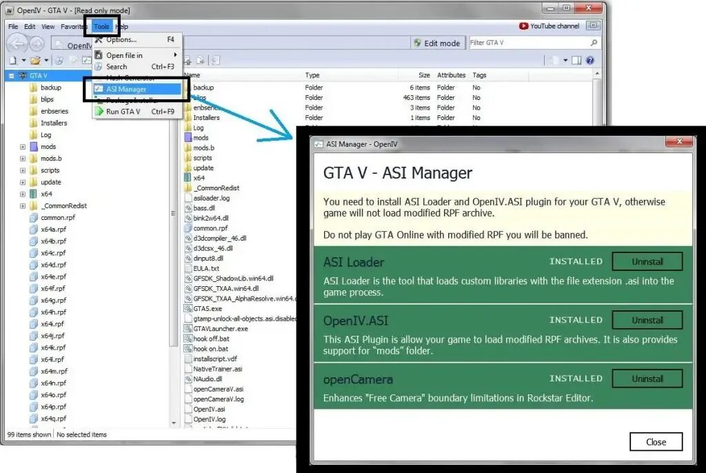Viewport: 706px width, 473px height.
Task: Open the View menu
Action: click(x=48, y=27)
